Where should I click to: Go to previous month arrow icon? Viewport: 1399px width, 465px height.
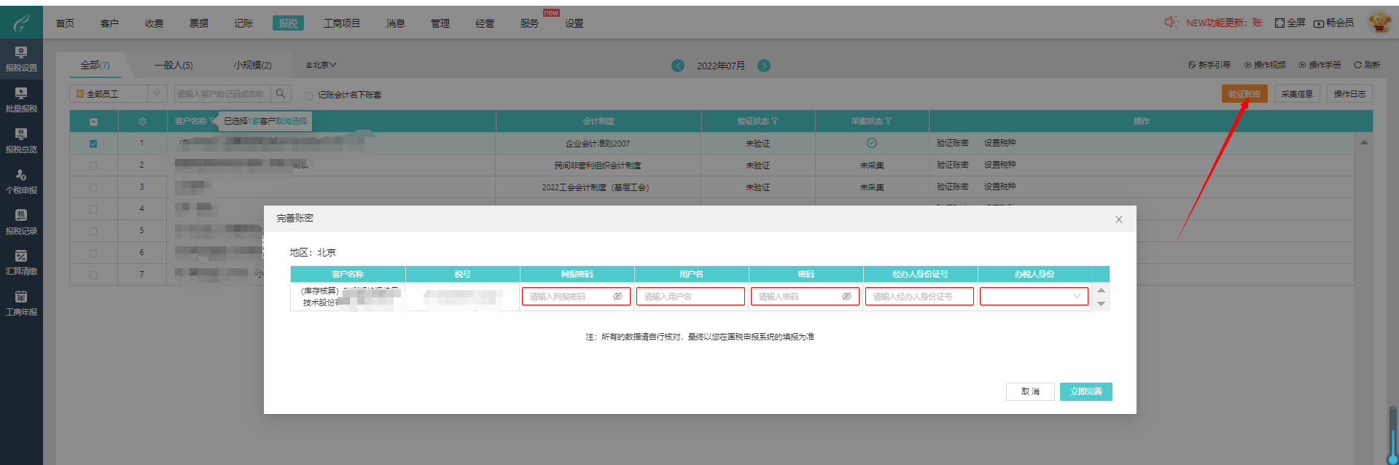click(678, 66)
